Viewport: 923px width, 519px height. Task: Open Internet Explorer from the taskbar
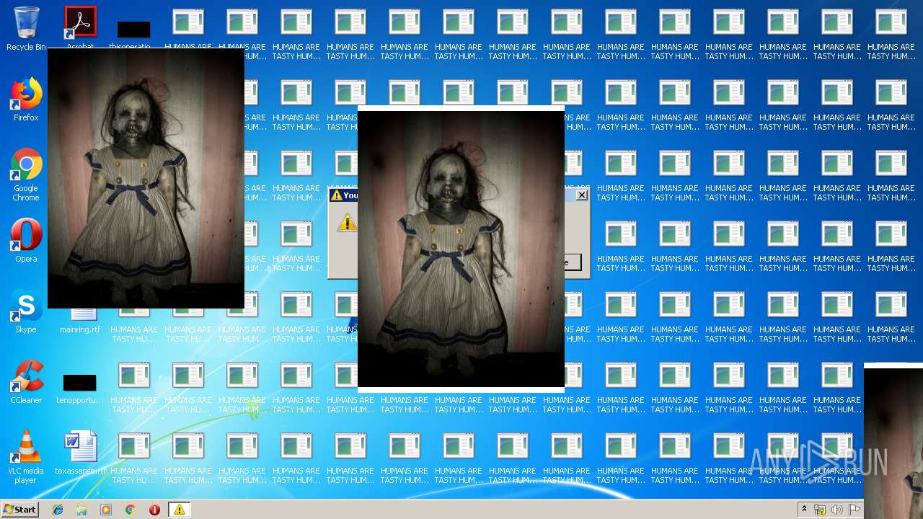[x=58, y=510]
